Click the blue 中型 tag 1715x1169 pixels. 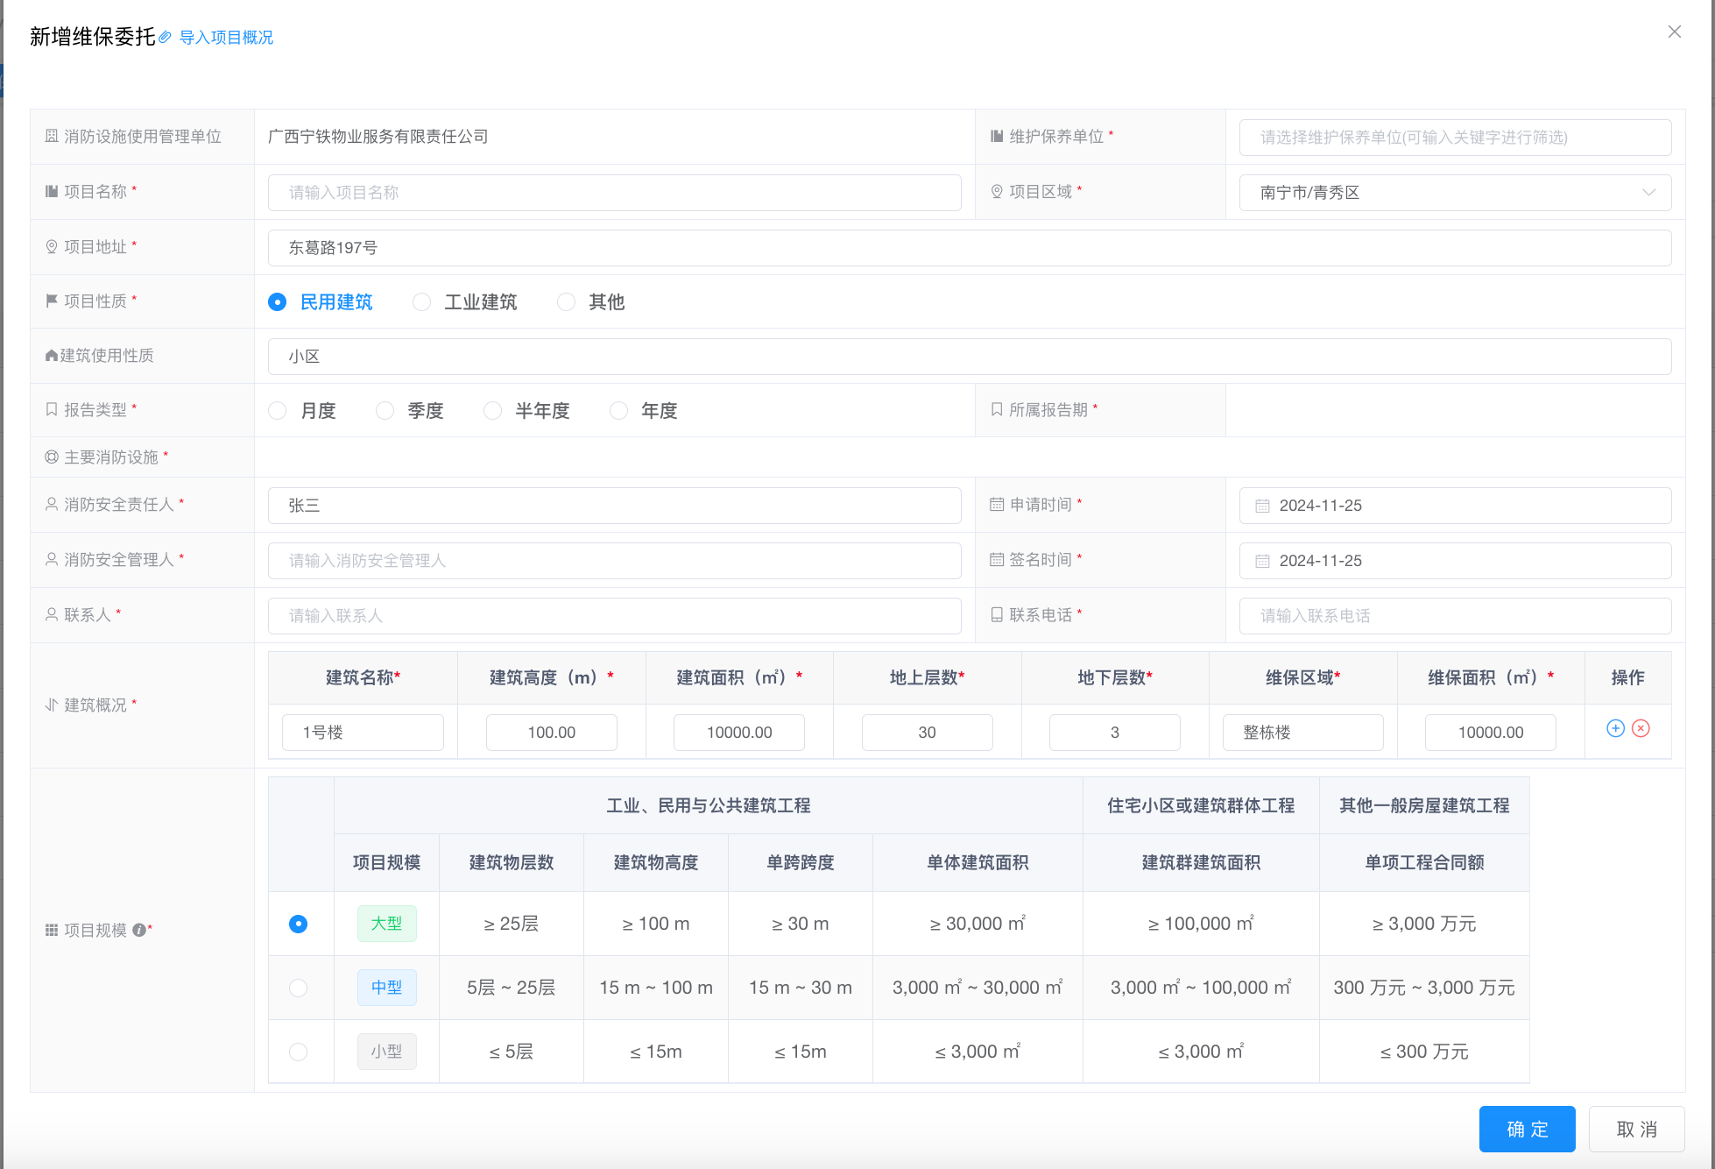pyautogui.click(x=386, y=988)
